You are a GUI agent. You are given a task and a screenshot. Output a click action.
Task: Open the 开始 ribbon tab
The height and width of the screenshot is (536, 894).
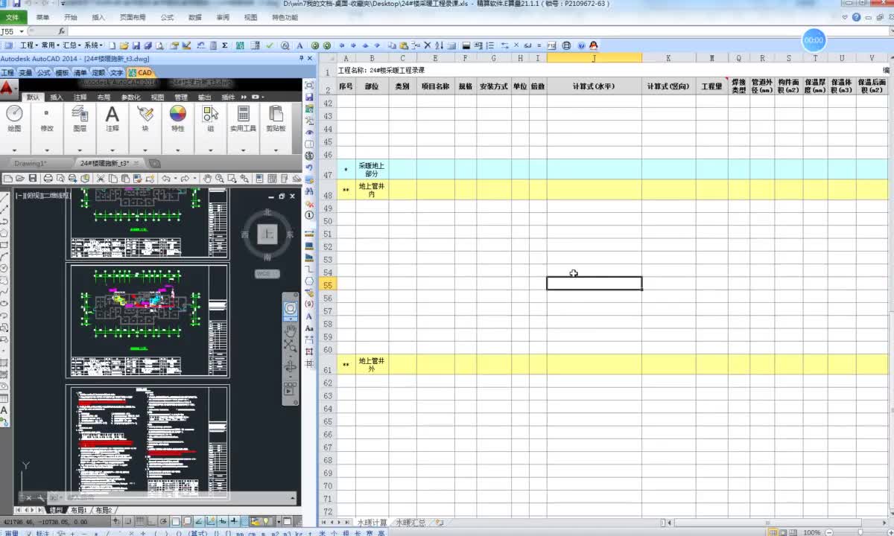click(x=70, y=17)
